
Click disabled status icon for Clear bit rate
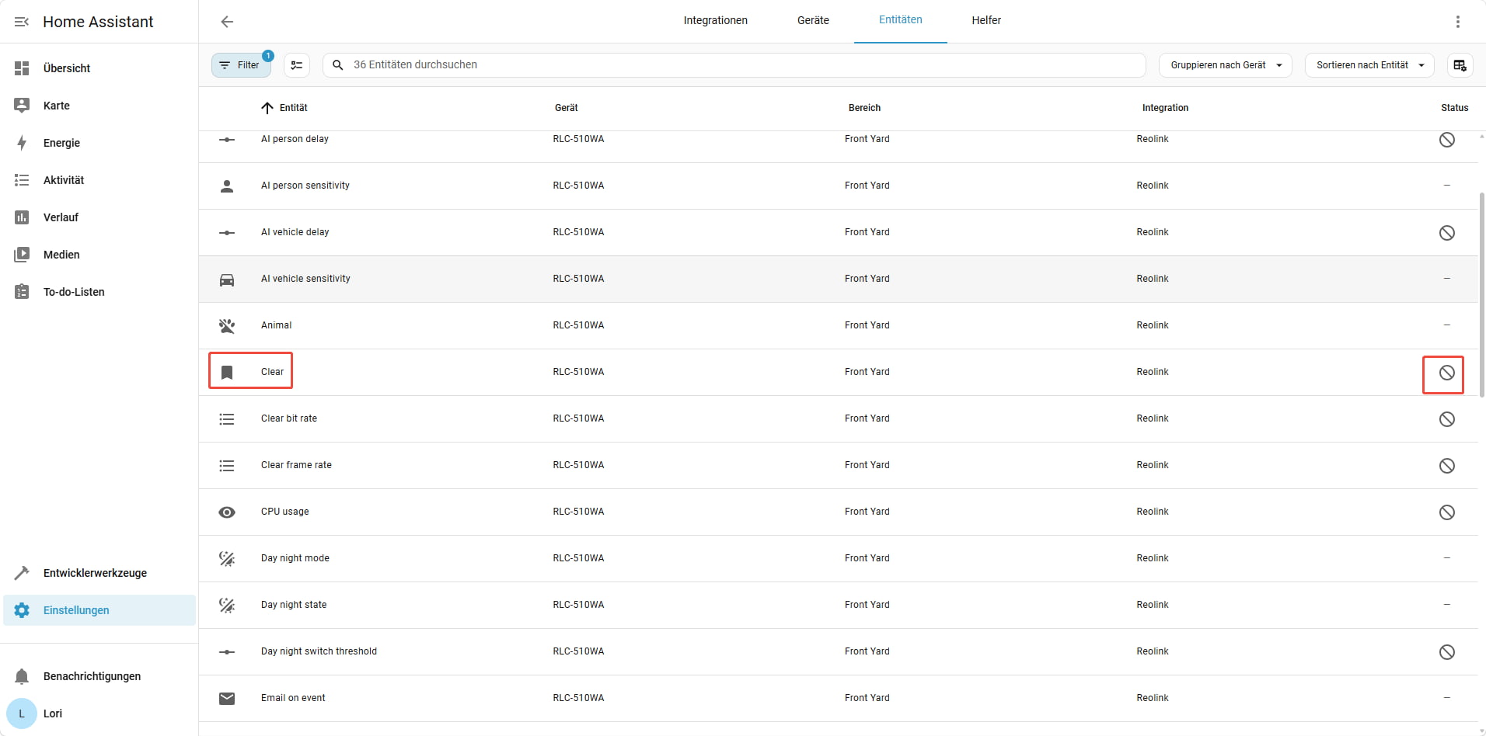(x=1446, y=419)
